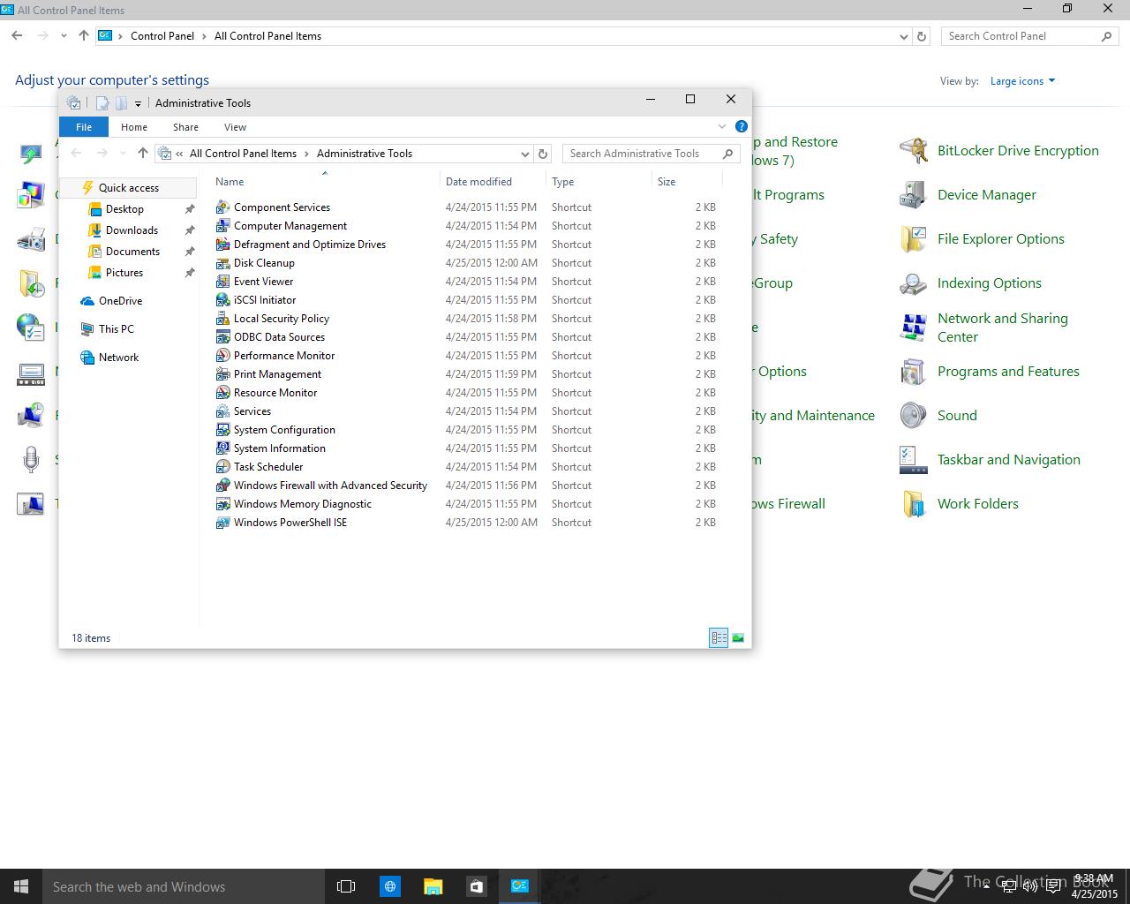Expand address breadcrumb double chevron in Administrative Tools
Image resolution: width=1130 pixels, height=904 pixels.
(x=179, y=154)
